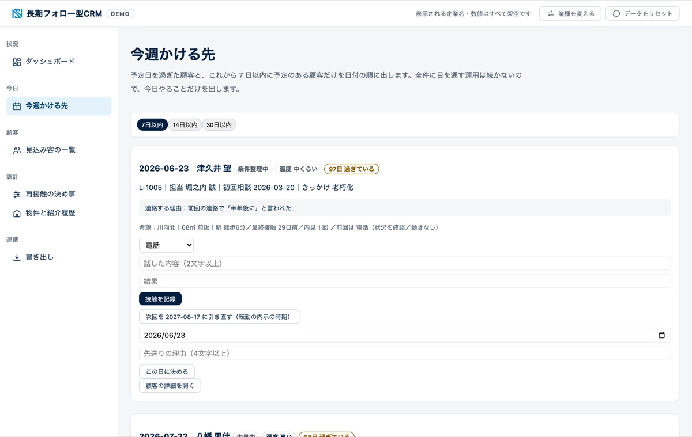Click customer name 津久井 望
This screenshot has height=437, width=692.
point(214,169)
